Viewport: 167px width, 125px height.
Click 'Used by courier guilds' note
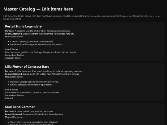click(41, 52)
